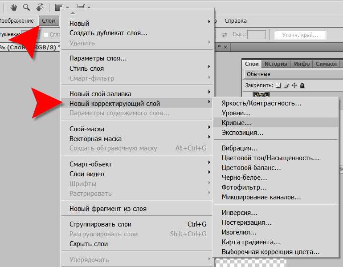Select the layer thumbnail in Layers panel
343x267 pixels.
[x=261, y=95]
